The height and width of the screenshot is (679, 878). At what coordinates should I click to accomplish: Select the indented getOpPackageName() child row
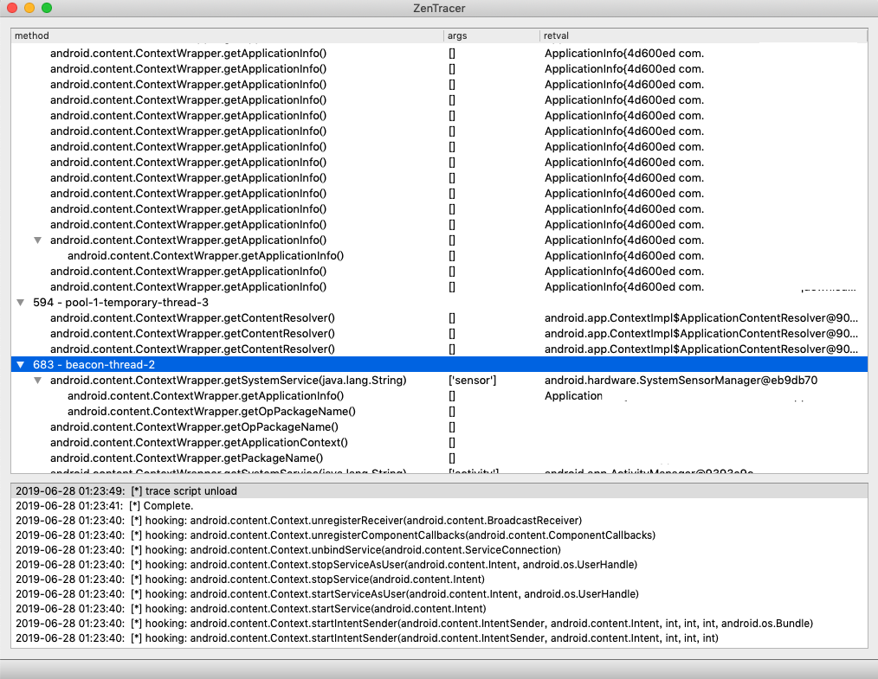point(439,411)
